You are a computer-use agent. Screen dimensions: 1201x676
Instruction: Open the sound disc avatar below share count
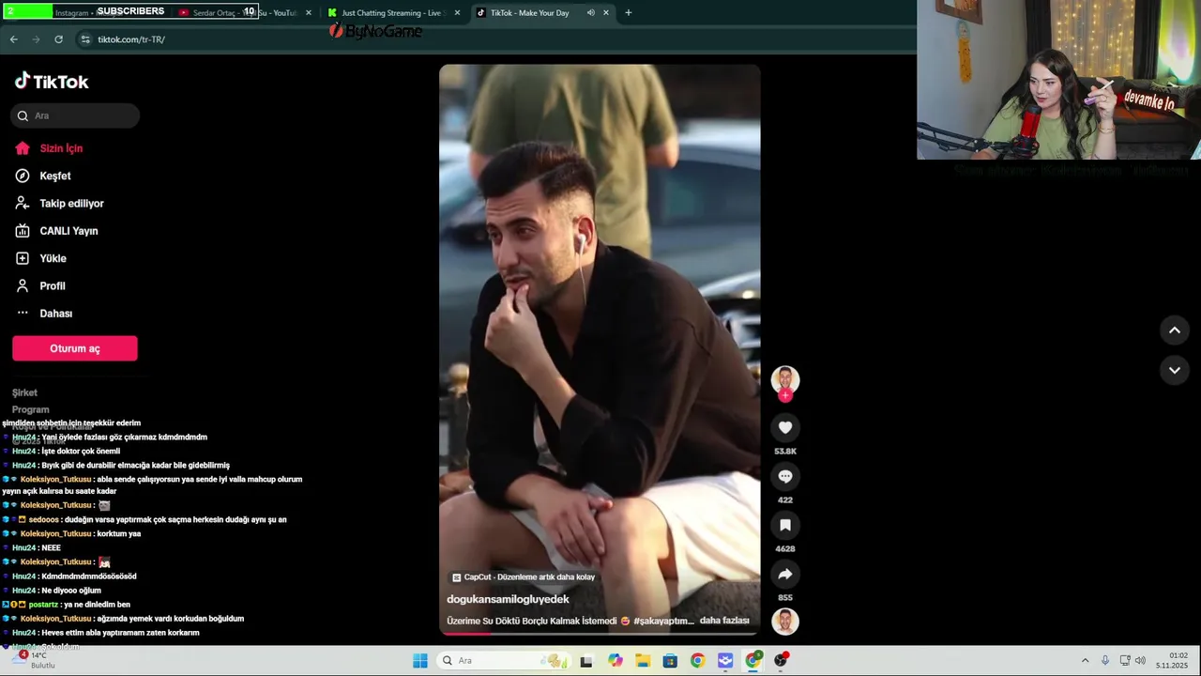(785, 622)
